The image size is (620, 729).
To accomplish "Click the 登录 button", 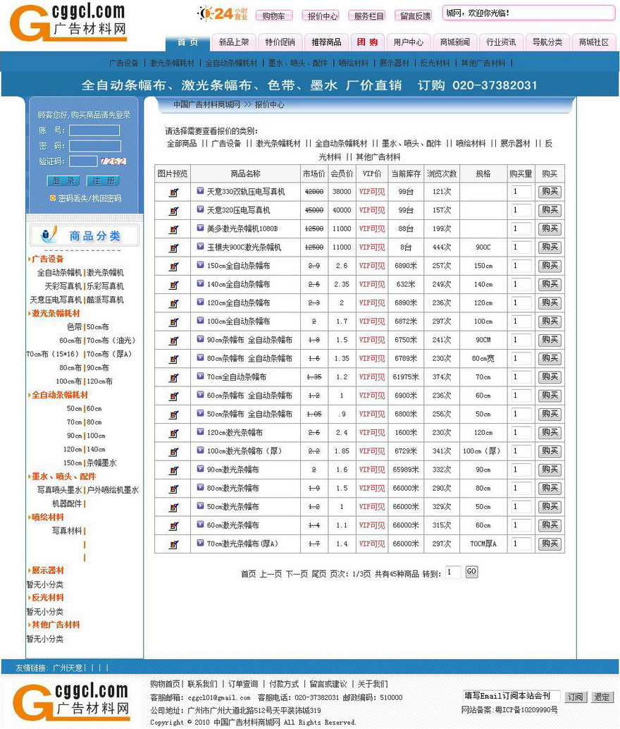I will (x=63, y=181).
